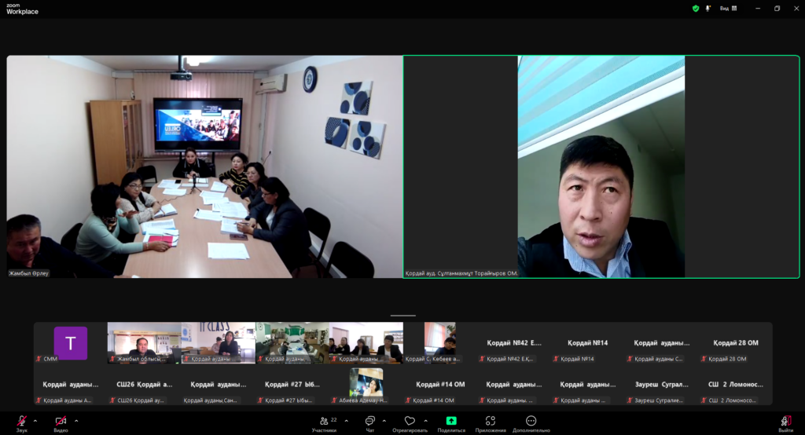Unmute microphone with the Звук button
The height and width of the screenshot is (435, 805).
coord(22,422)
